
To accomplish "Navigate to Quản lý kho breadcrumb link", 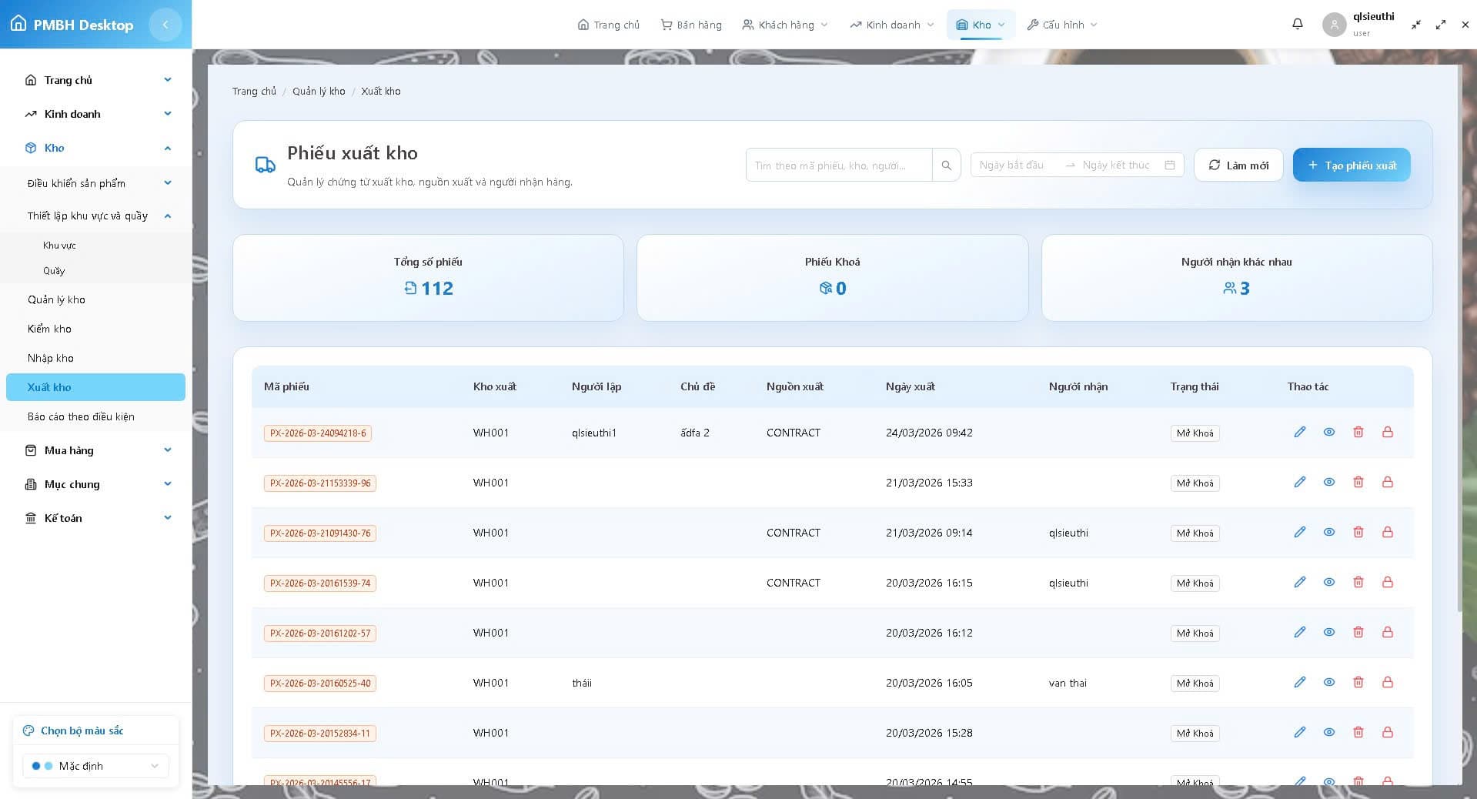I will tap(319, 91).
